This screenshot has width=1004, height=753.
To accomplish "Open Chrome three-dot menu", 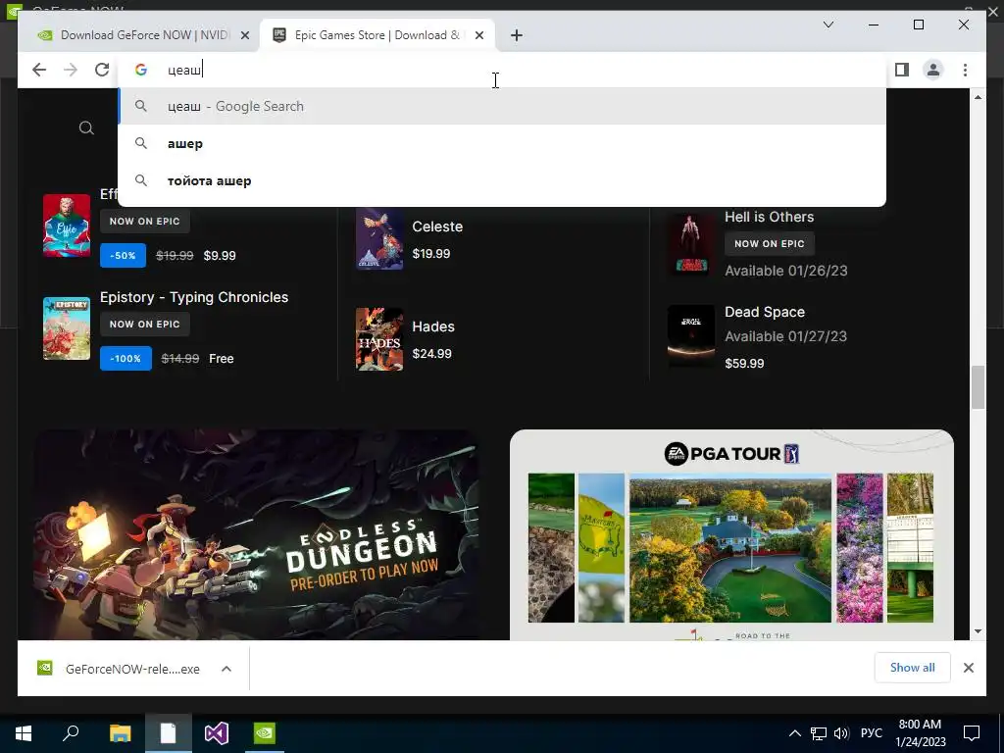I will [x=965, y=70].
